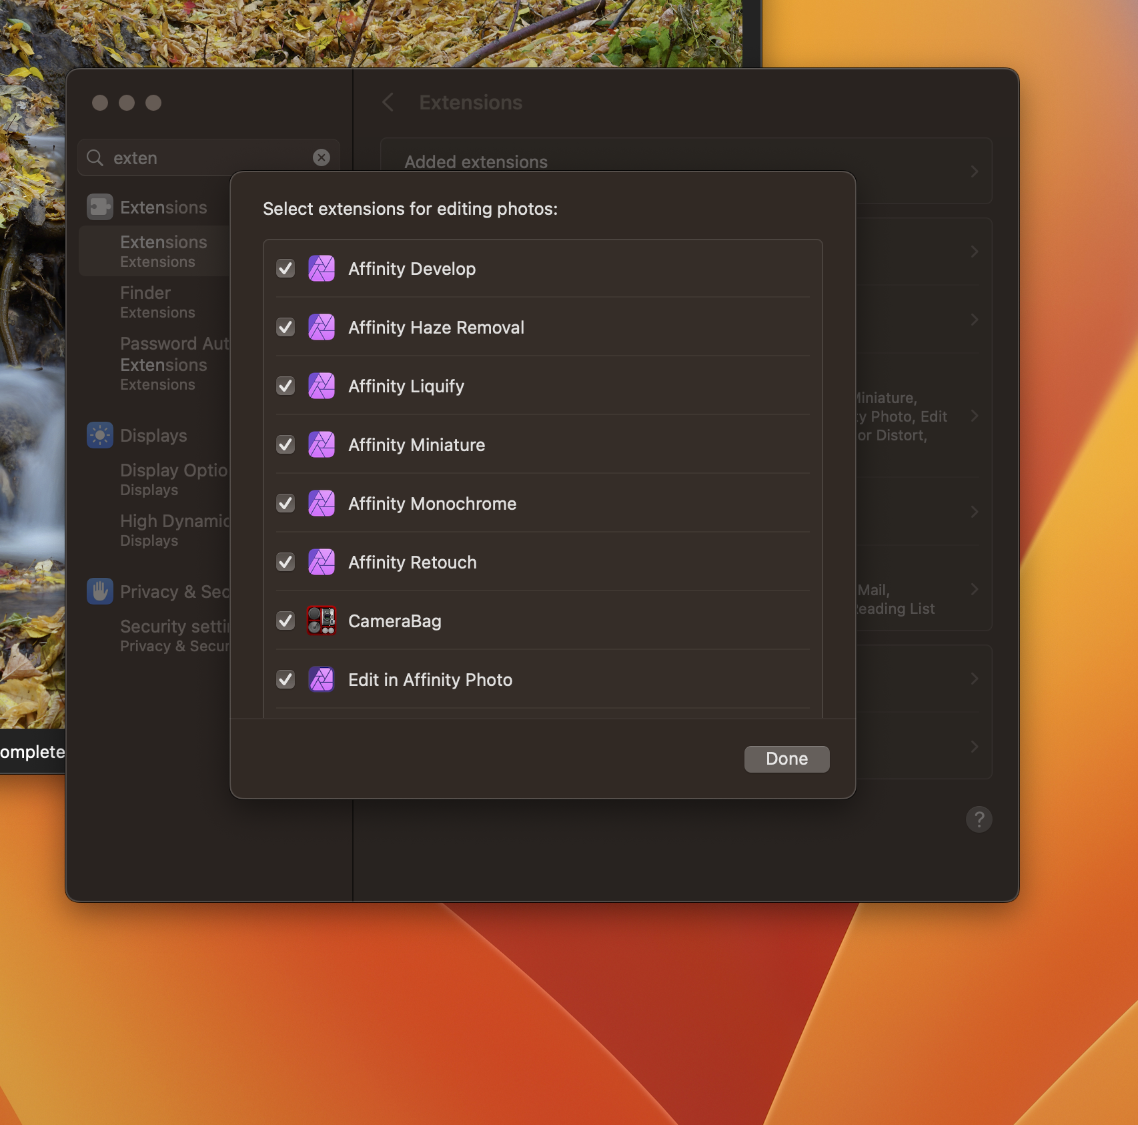1138x1125 pixels.
Task: Expand the Added extensions row
Action: tap(974, 171)
